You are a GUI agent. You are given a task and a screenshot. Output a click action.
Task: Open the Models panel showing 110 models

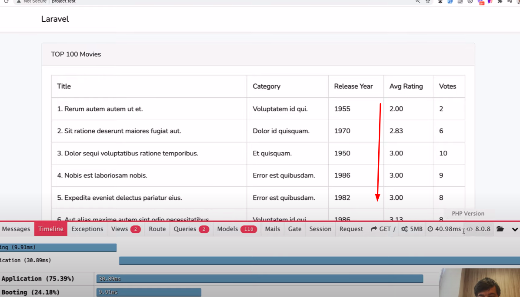(x=237, y=229)
